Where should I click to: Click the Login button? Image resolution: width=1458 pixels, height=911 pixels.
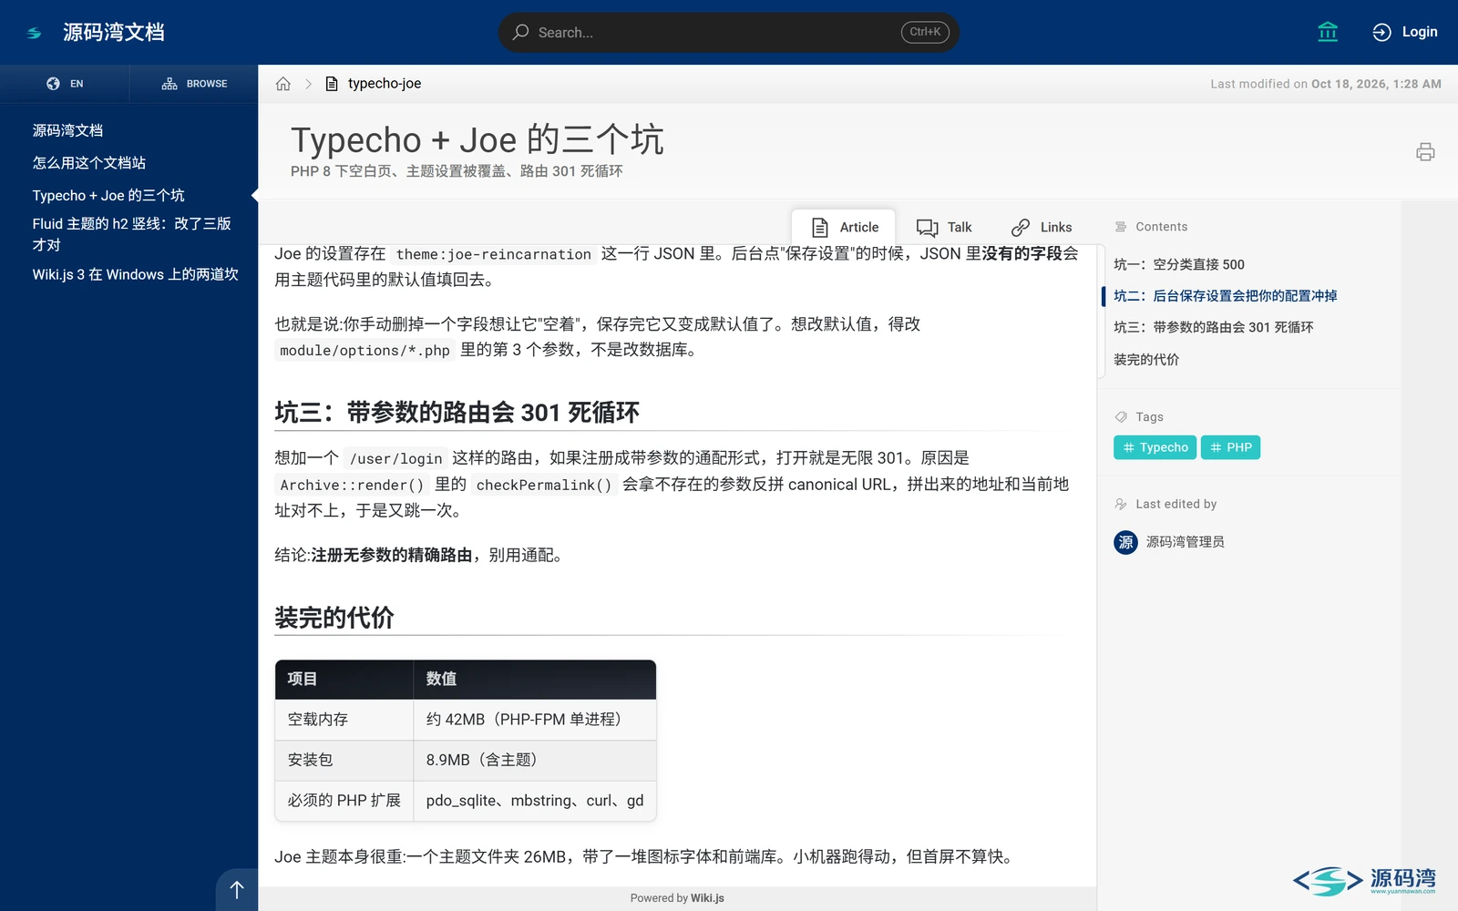(1404, 32)
